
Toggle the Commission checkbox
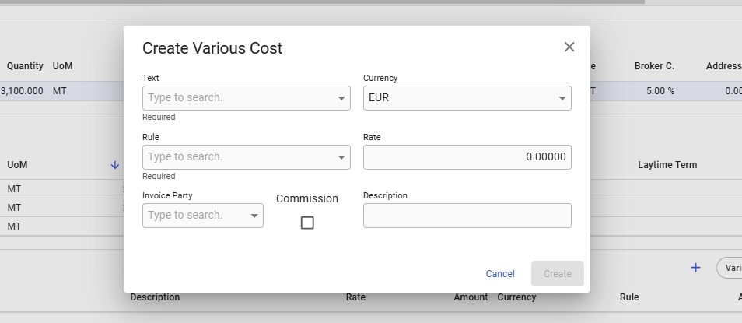tap(307, 223)
